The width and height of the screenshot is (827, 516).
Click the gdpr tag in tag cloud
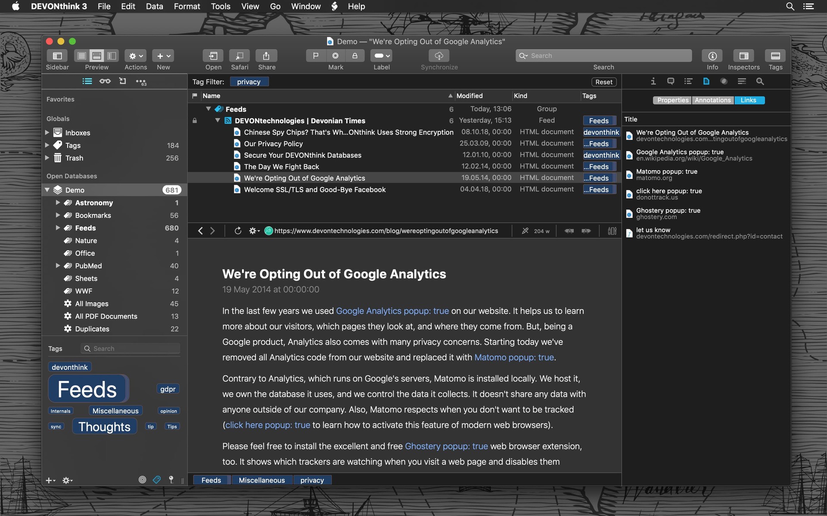(168, 389)
